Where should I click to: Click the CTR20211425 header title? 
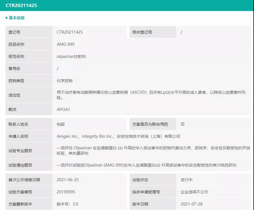(21, 5)
